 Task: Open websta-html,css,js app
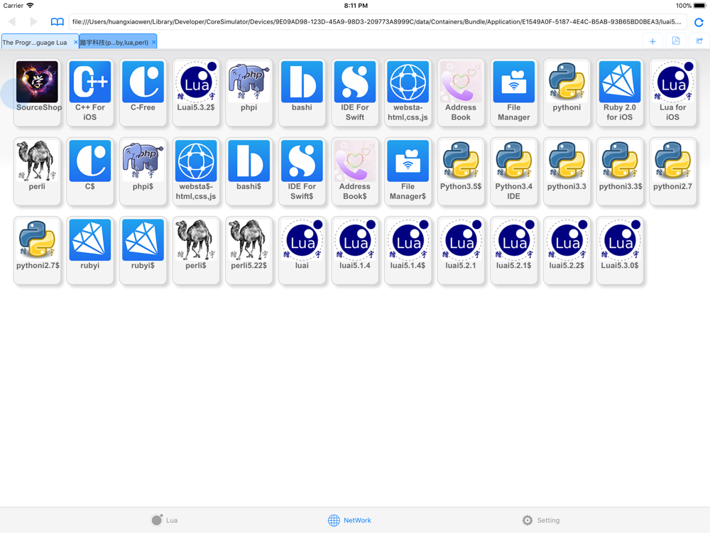coord(408,92)
